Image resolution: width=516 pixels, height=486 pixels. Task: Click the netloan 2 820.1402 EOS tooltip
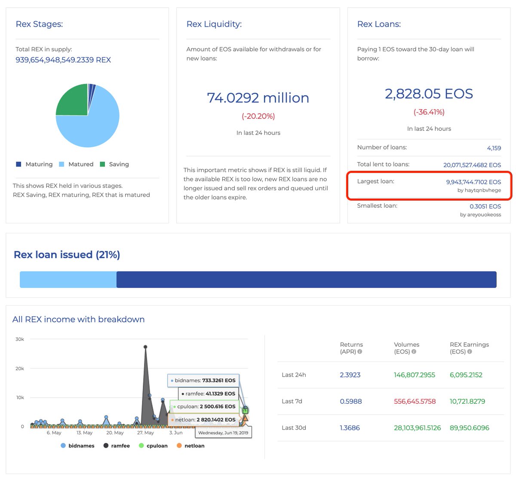(203, 420)
